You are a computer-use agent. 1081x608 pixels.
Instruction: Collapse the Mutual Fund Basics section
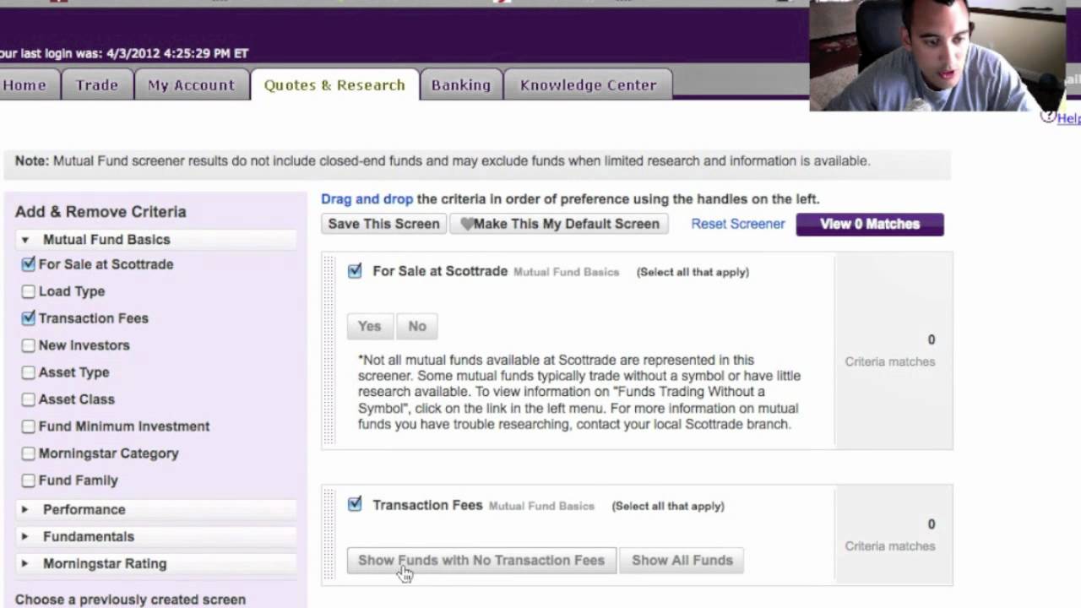(156, 240)
